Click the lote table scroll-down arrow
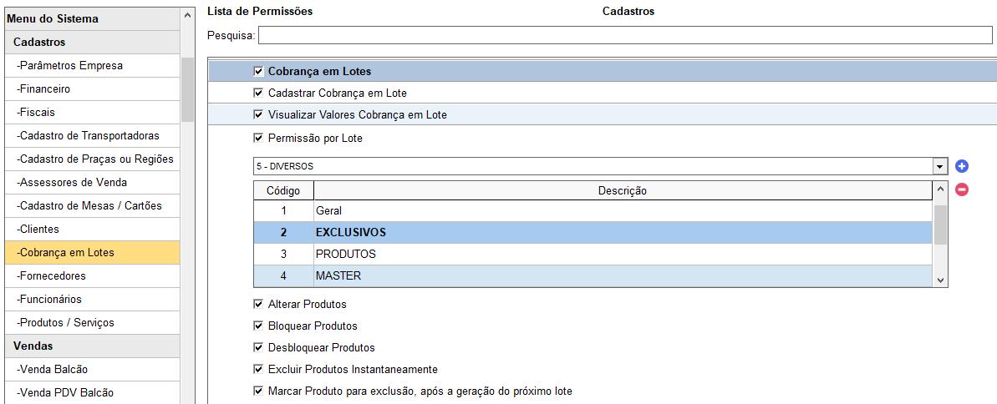Viewport: 997px width, 404px height. (941, 280)
